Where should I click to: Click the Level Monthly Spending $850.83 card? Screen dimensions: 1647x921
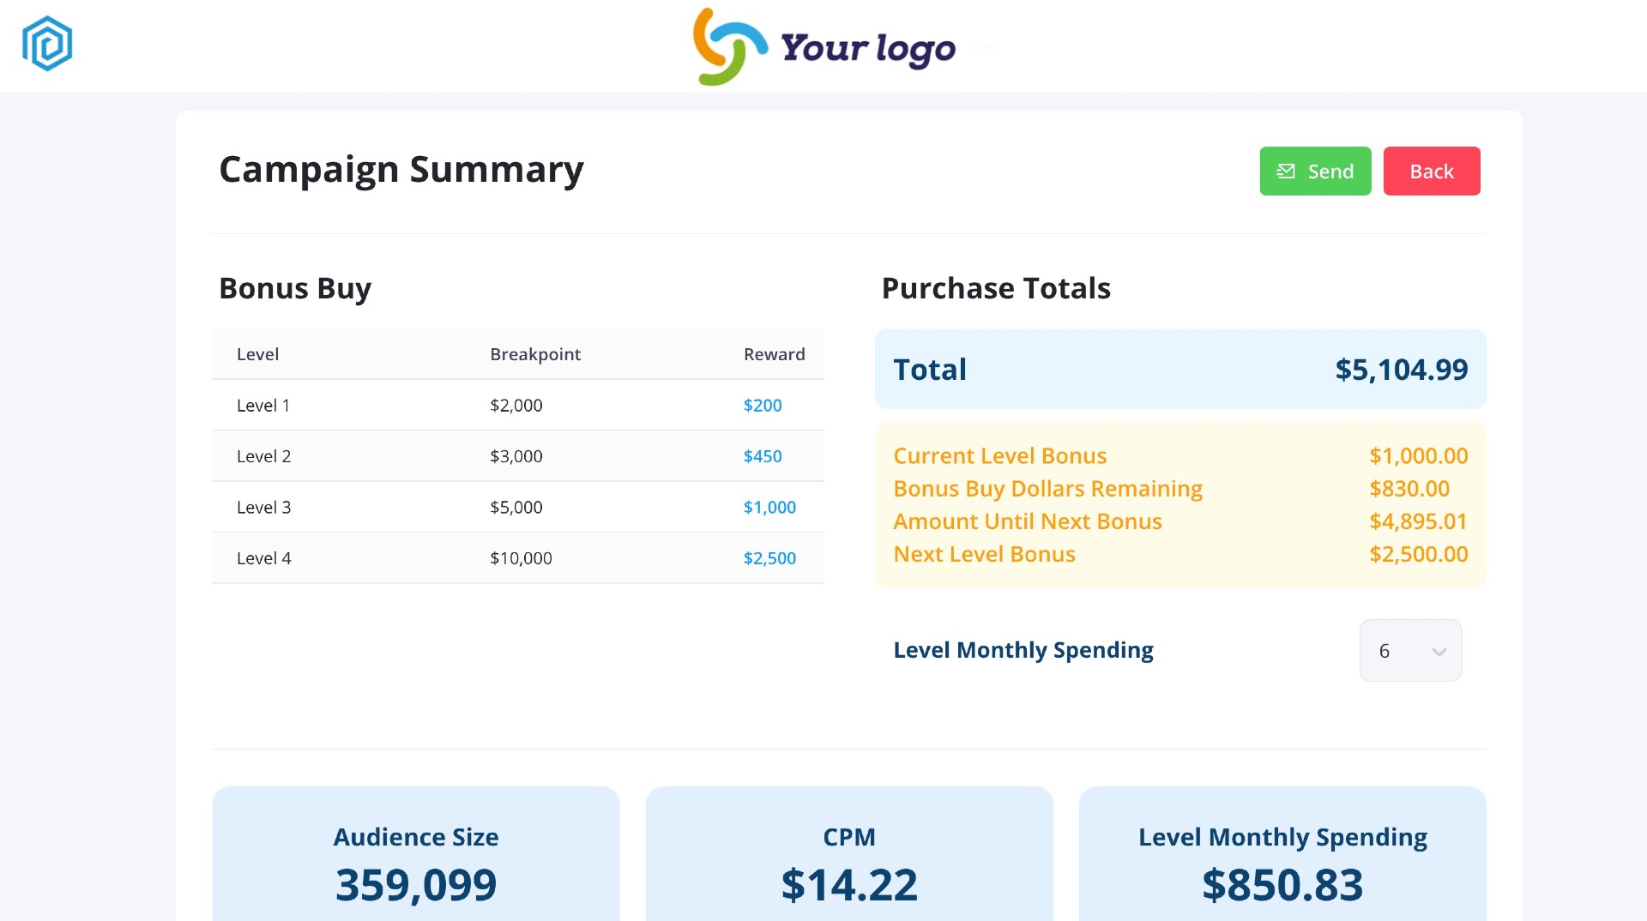coord(1282,858)
